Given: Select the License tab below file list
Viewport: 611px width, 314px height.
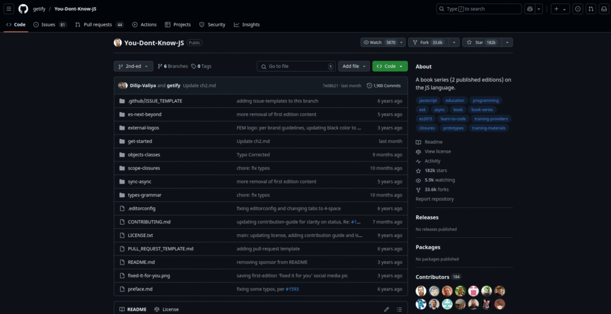Looking at the screenshot, I should (166, 309).
